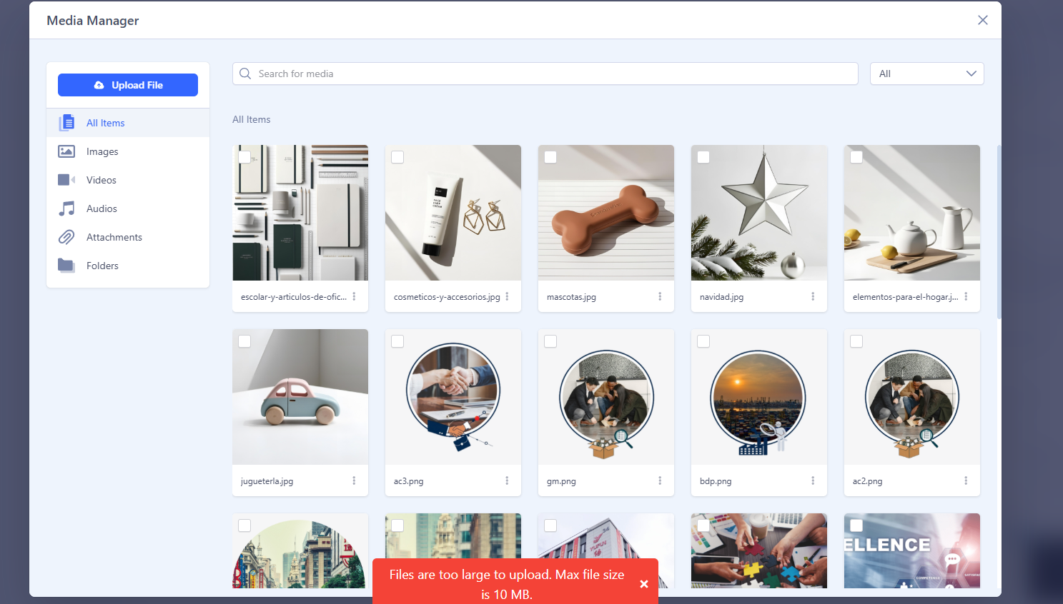This screenshot has width=1063, height=604.
Task: Open the puzzle pieces image thumbnail
Action: (x=759, y=550)
